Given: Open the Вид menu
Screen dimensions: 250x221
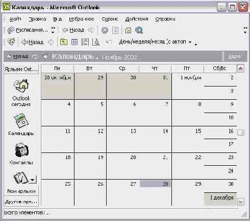Looking at the screenshot, I should pos(57,19).
